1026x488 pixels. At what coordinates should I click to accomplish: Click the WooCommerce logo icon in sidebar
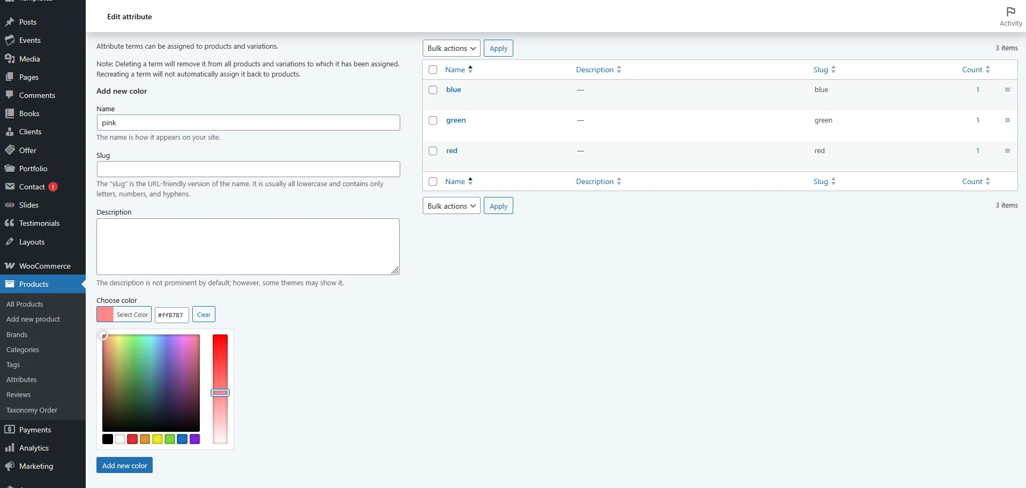(x=10, y=266)
